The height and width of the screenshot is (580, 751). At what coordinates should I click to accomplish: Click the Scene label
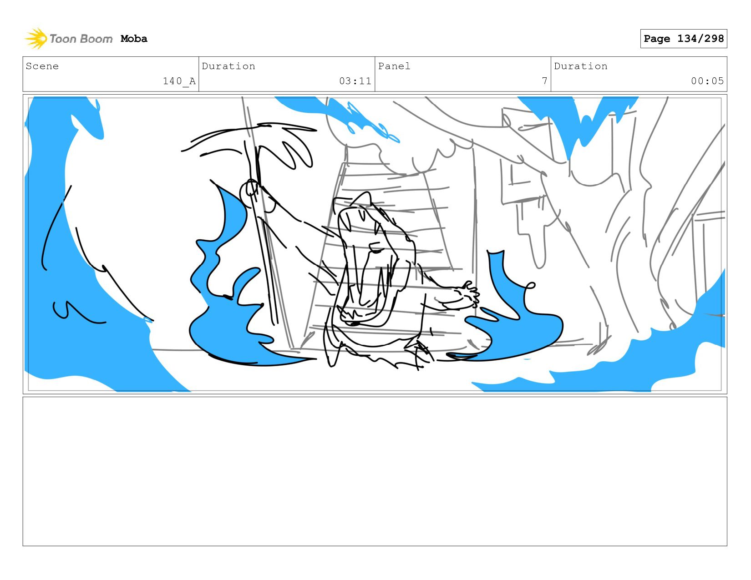(42, 66)
